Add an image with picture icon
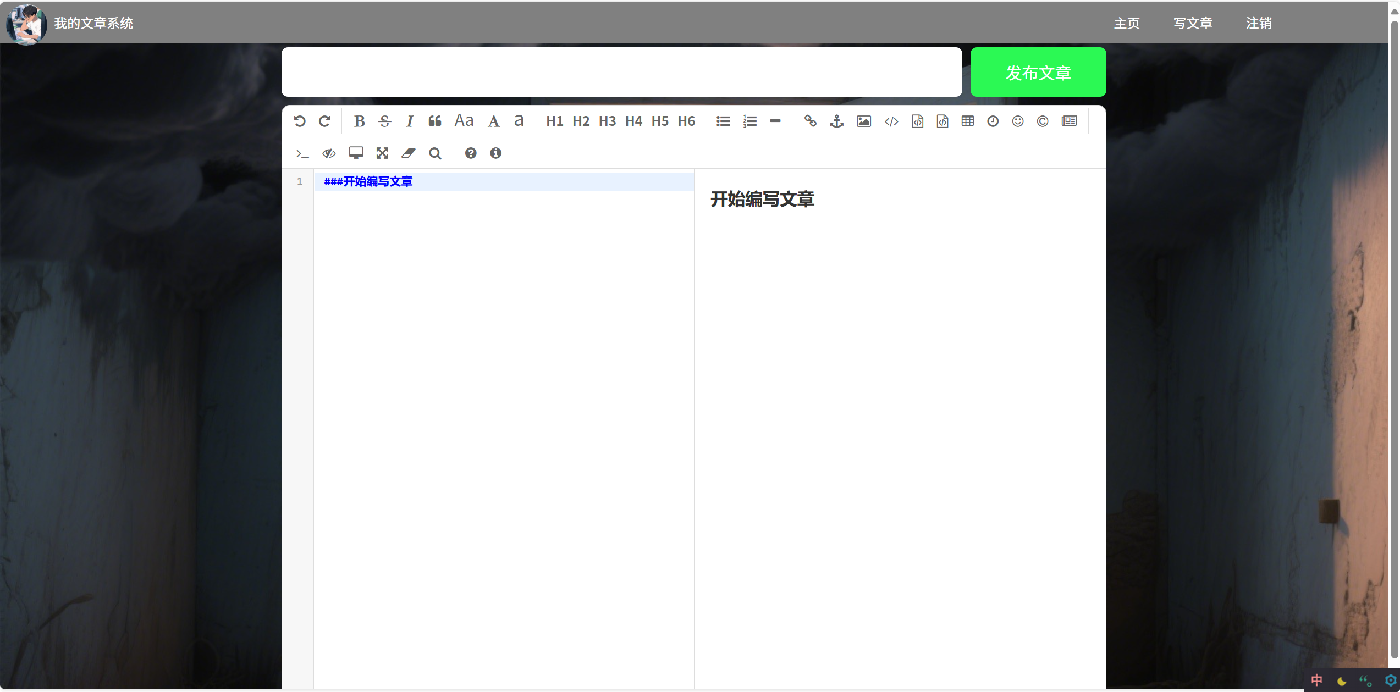This screenshot has width=1400, height=692. click(x=863, y=121)
